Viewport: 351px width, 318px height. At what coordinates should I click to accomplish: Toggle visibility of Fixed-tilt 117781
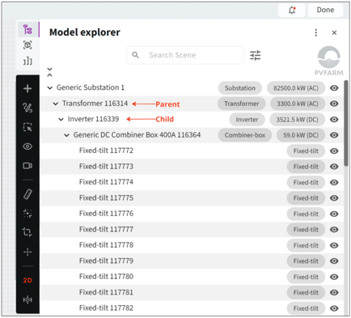pyautogui.click(x=334, y=292)
